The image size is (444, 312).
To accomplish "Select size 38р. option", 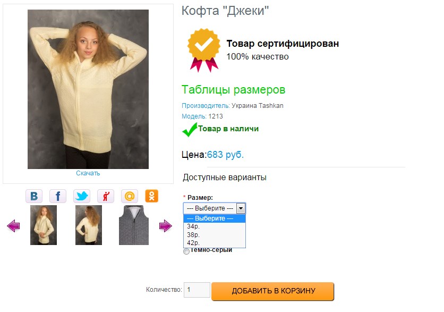I will (x=193, y=234).
